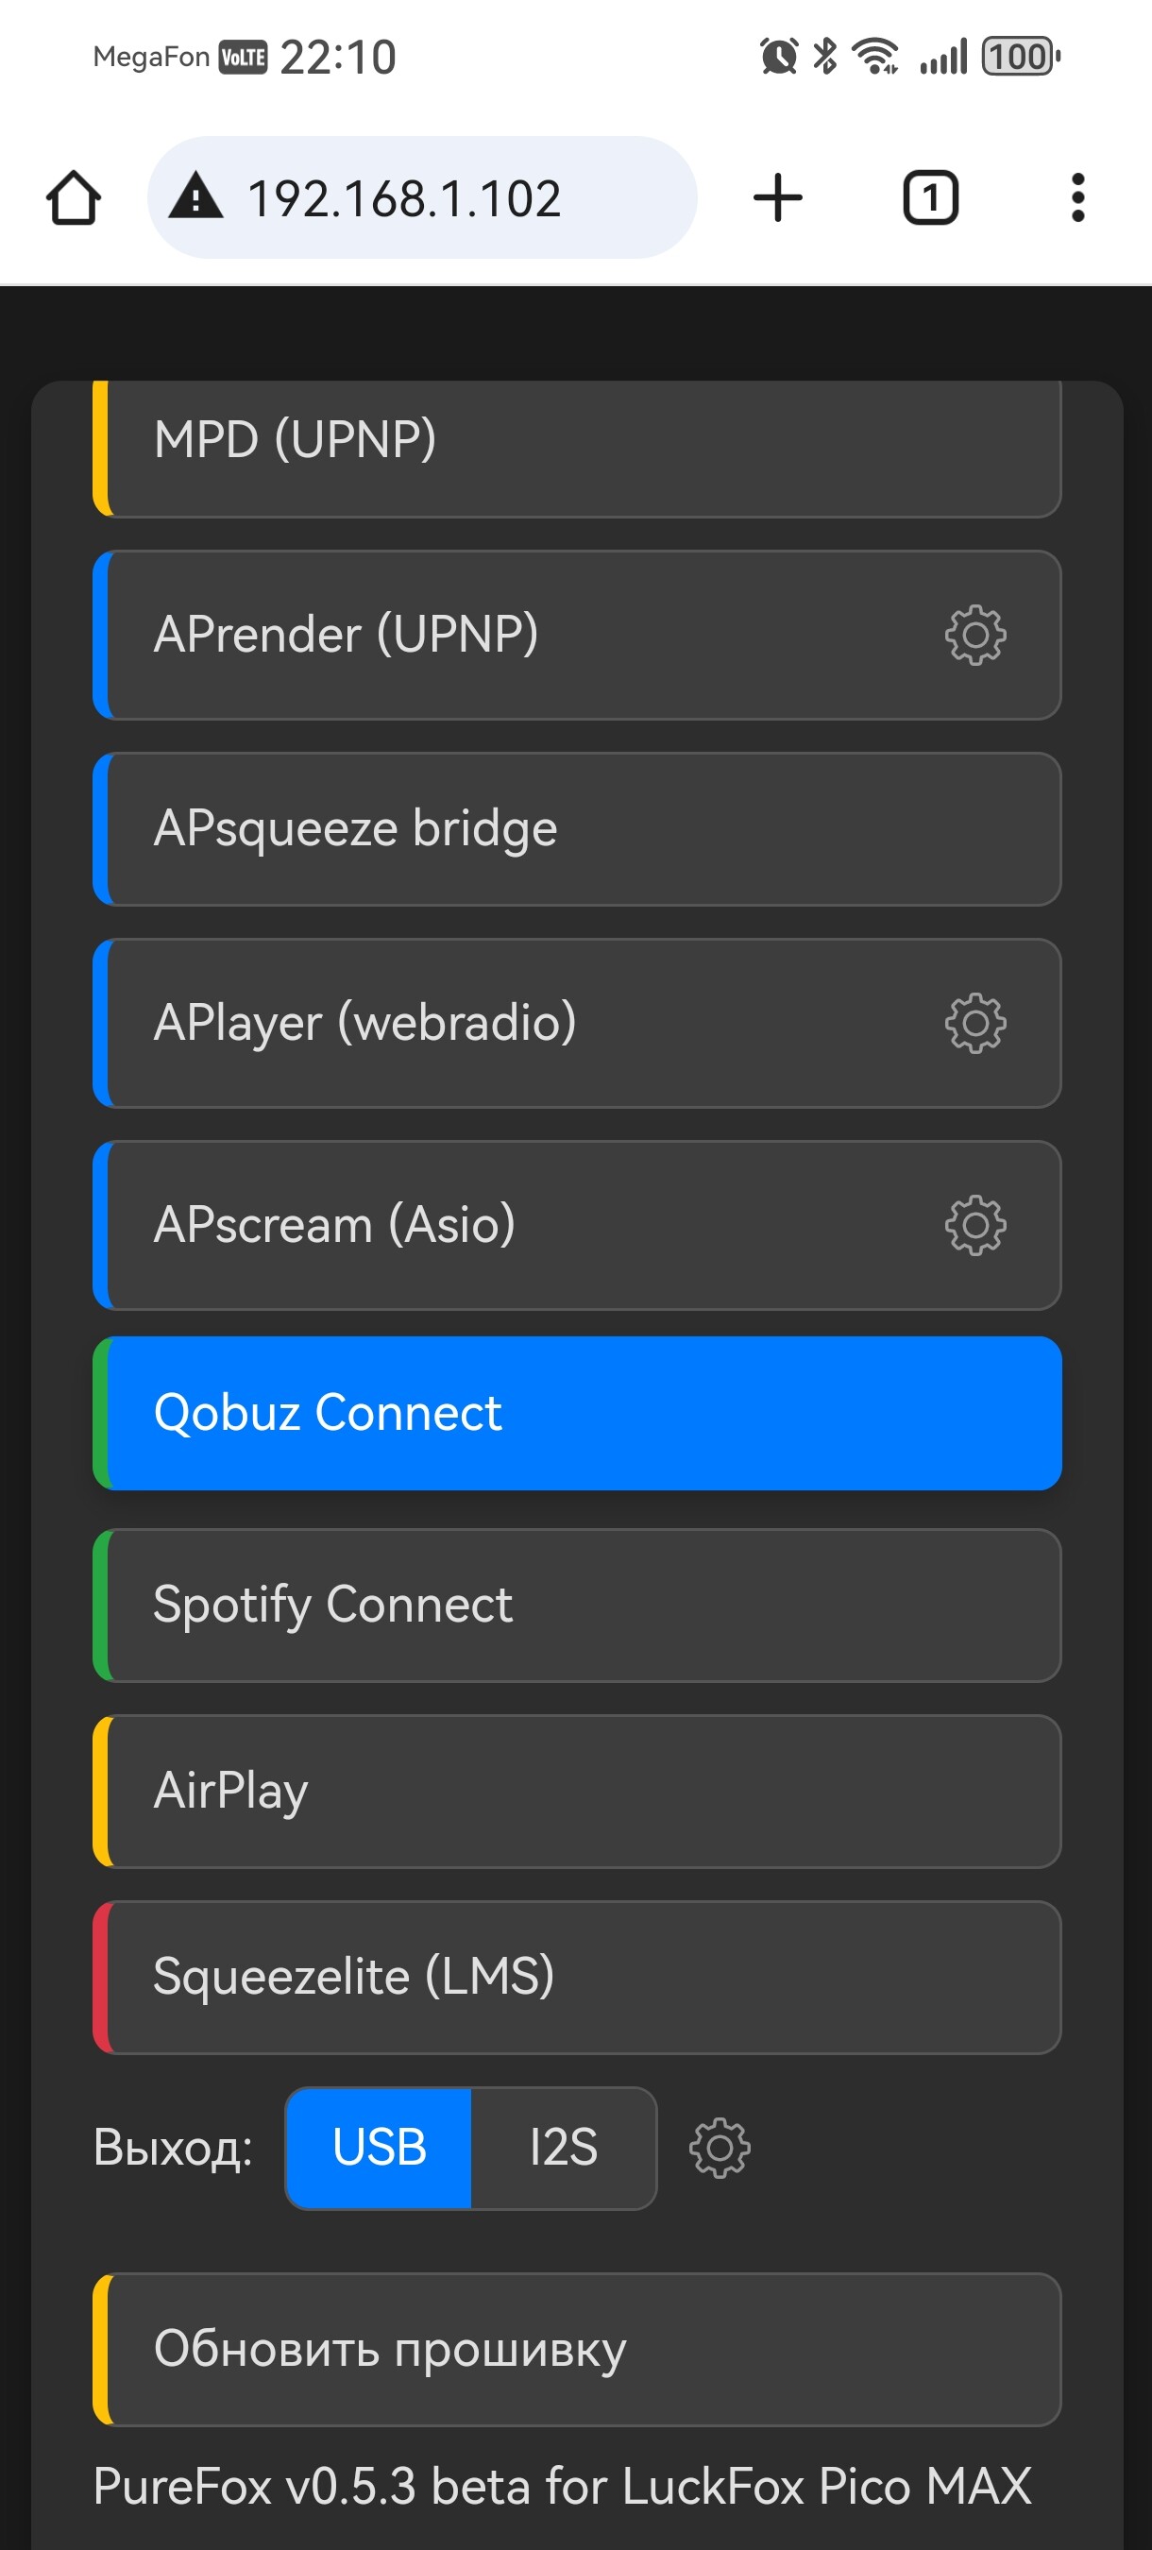Tap the browser home icon
This screenshot has width=1152, height=2550.
[x=75, y=198]
